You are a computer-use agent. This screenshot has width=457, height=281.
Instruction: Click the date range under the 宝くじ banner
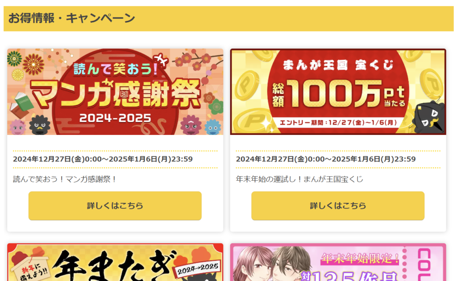pos(325,159)
